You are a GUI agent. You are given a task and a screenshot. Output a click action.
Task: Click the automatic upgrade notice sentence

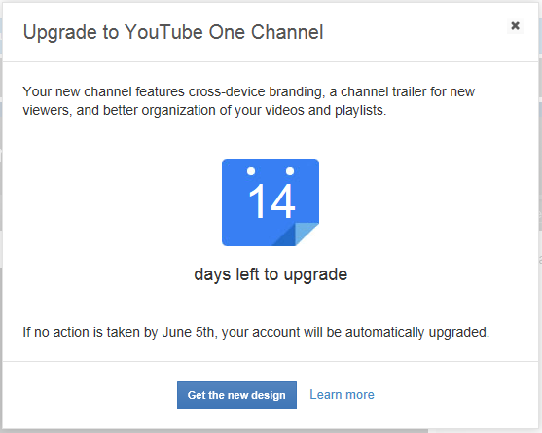click(x=256, y=332)
